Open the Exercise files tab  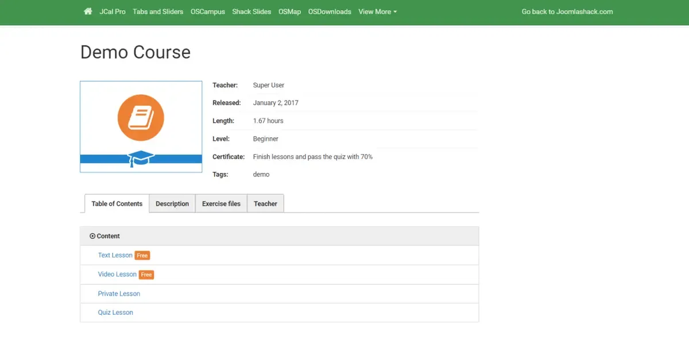point(221,203)
